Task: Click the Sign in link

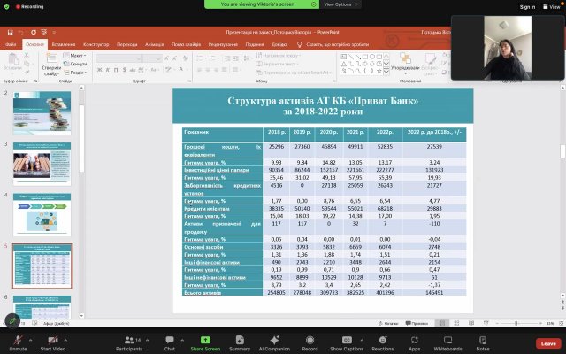Action: coord(527,6)
